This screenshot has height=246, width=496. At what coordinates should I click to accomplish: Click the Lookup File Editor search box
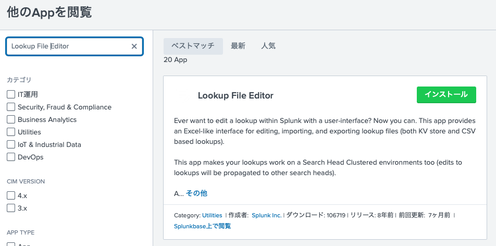pyautogui.click(x=75, y=46)
